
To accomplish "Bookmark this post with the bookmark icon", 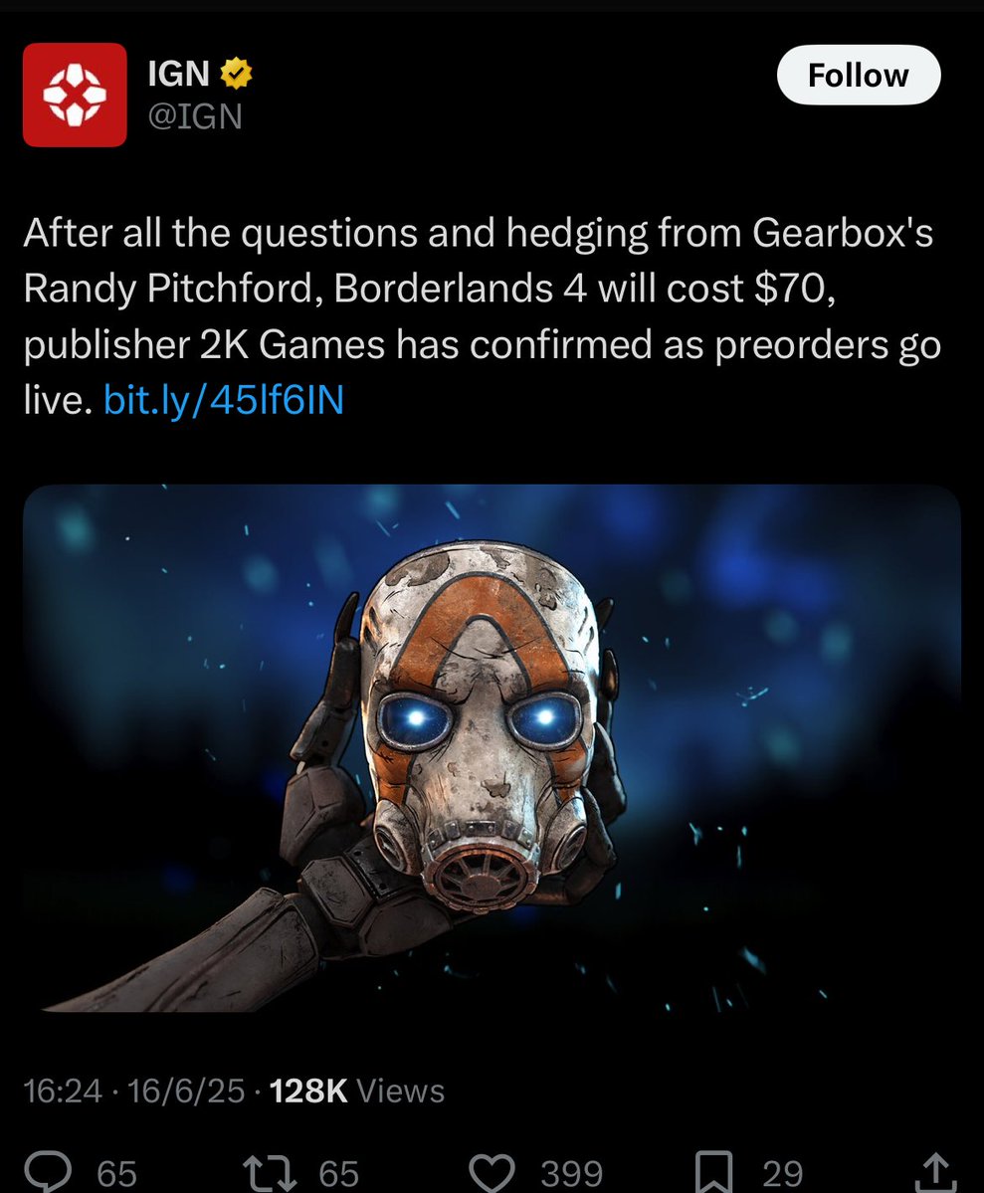I will coord(713,1172).
